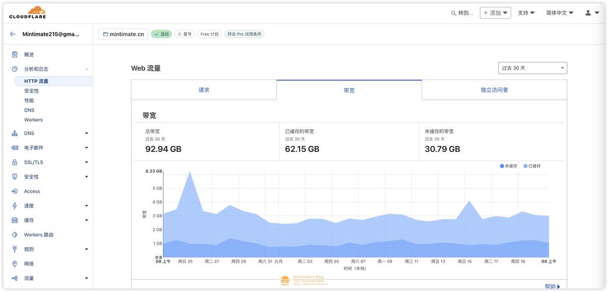Click the mintimate.cn domain button
The width and height of the screenshot is (608, 292).
[123, 34]
